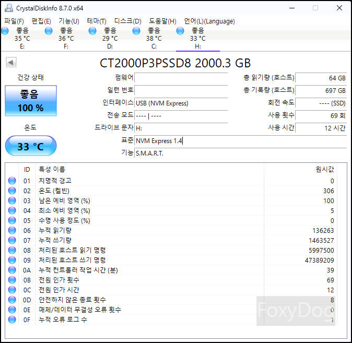
Task: Click the status orb of row 0C 전원 인가 시간
Action: [12, 290]
